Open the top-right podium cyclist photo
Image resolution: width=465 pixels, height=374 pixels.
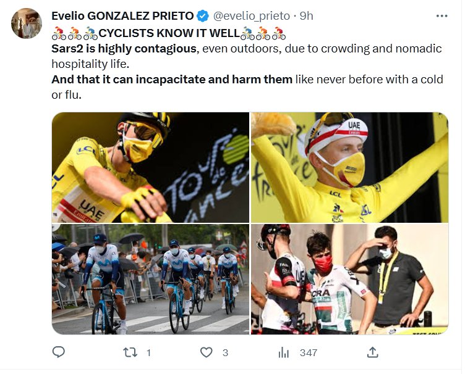349,167
